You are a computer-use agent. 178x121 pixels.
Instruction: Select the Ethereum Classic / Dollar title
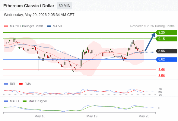[x=29, y=6]
